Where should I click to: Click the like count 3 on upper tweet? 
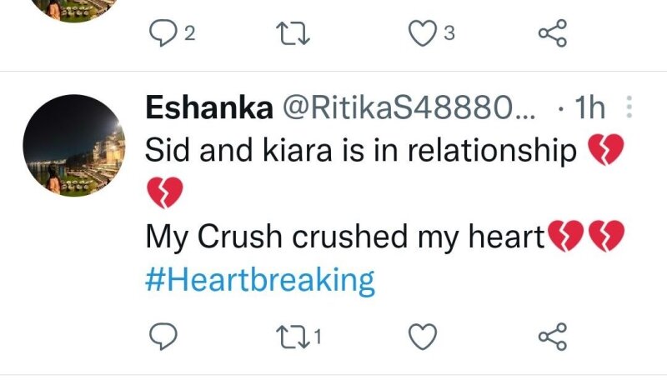tap(449, 33)
